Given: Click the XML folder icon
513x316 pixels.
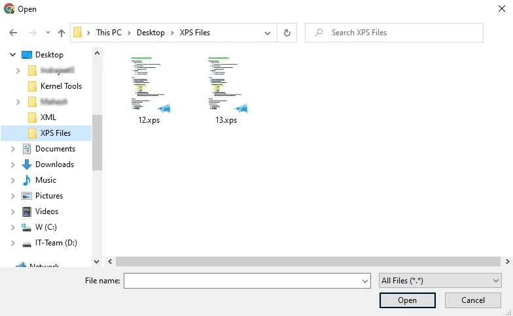Looking at the screenshot, I should click(x=32, y=118).
